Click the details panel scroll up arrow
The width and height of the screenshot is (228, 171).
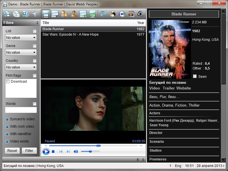coord(223,11)
